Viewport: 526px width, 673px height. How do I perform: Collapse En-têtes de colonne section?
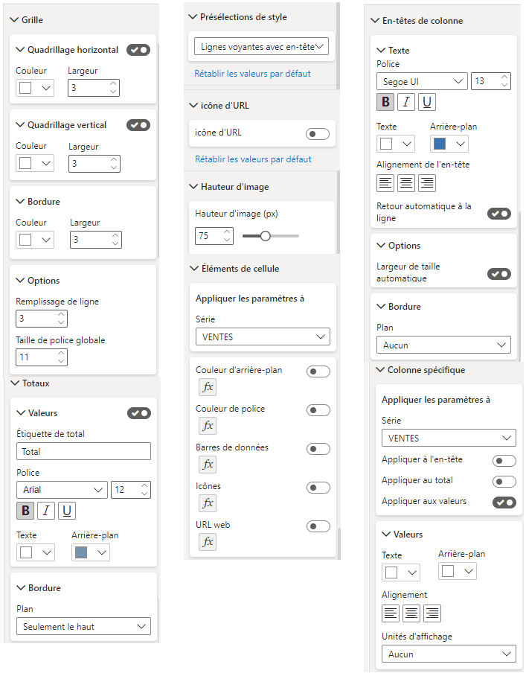(x=376, y=20)
